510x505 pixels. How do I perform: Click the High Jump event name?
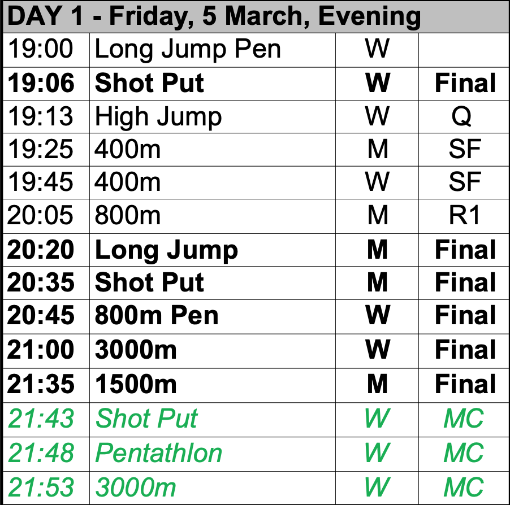[x=158, y=117]
